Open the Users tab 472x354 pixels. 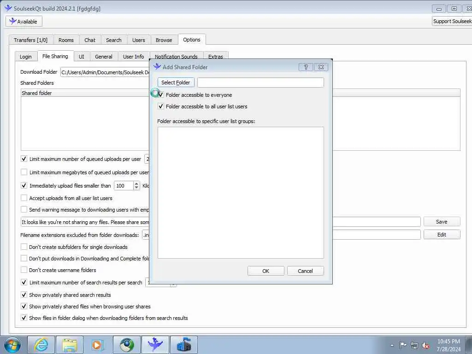[138, 40]
